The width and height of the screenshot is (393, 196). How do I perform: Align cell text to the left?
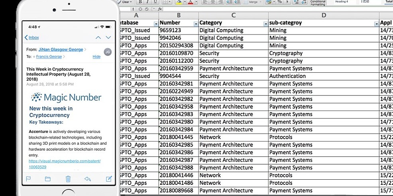[x=205, y=2]
